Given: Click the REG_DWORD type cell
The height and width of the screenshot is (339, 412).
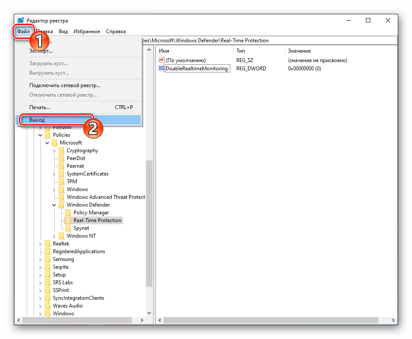Looking at the screenshot, I should click(x=251, y=69).
